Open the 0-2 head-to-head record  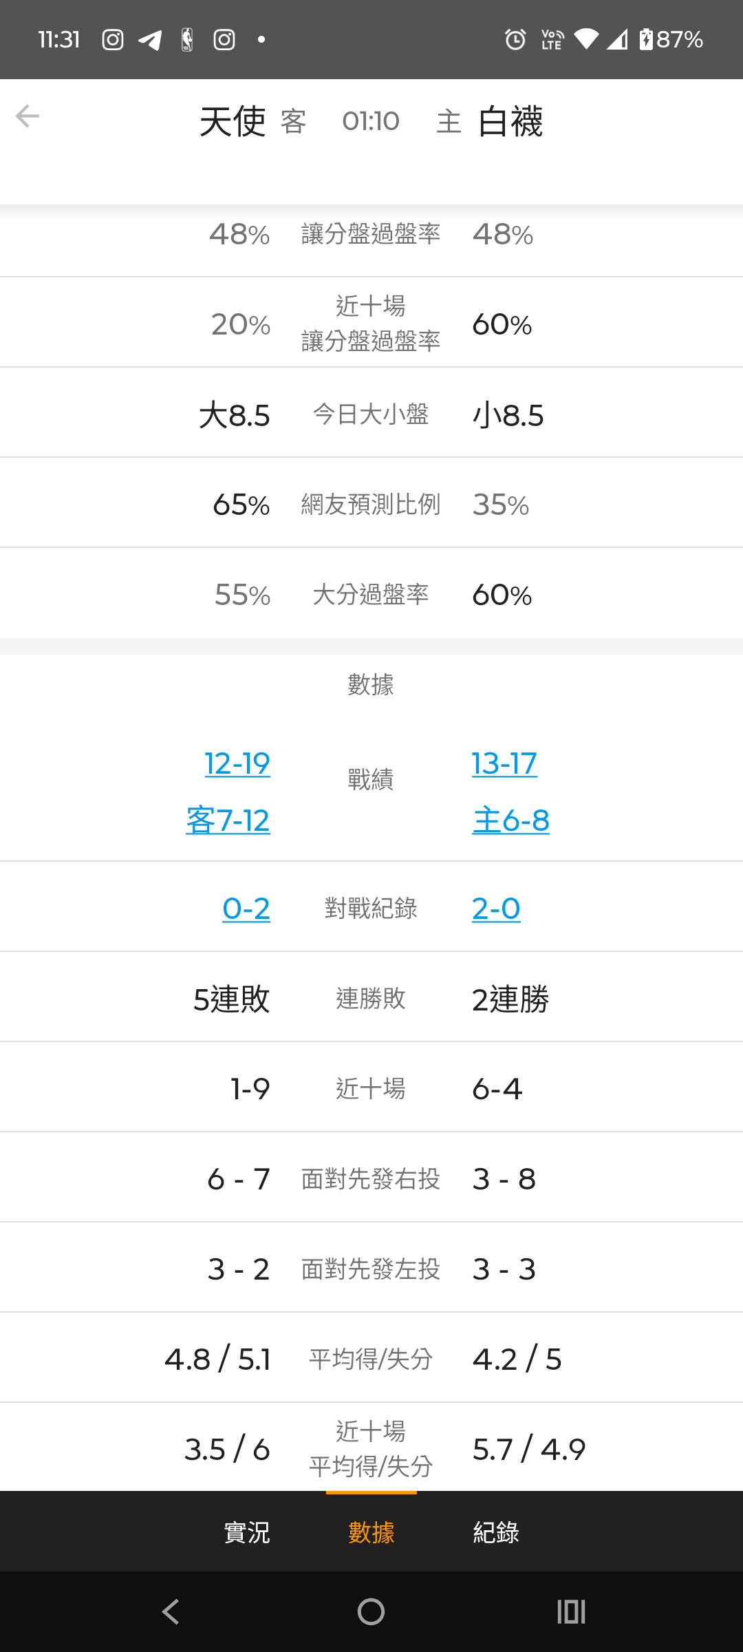[x=246, y=909]
